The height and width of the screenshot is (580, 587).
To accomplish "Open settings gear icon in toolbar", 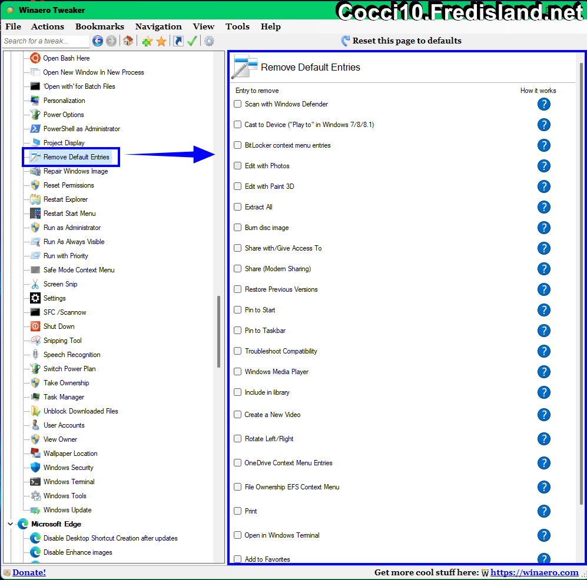I will click(209, 41).
